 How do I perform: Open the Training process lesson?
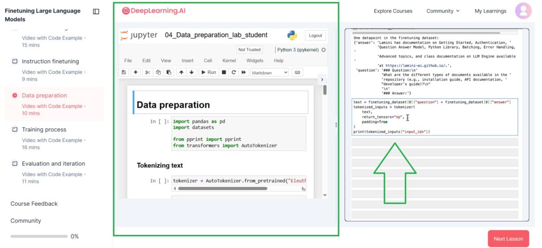pos(44,129)
